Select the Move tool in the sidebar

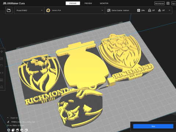(2, 52)
